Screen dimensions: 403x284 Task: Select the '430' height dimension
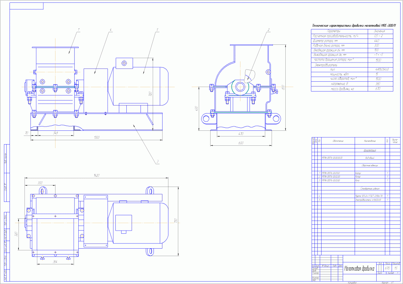pyautogui.click(x=197, y=108)
